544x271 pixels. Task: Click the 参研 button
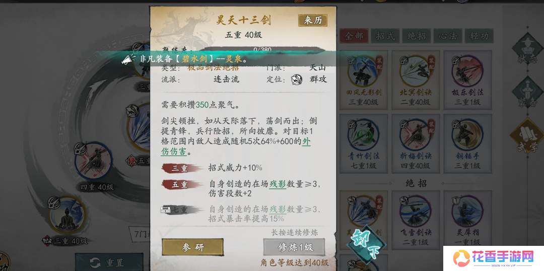pos(192,247)
